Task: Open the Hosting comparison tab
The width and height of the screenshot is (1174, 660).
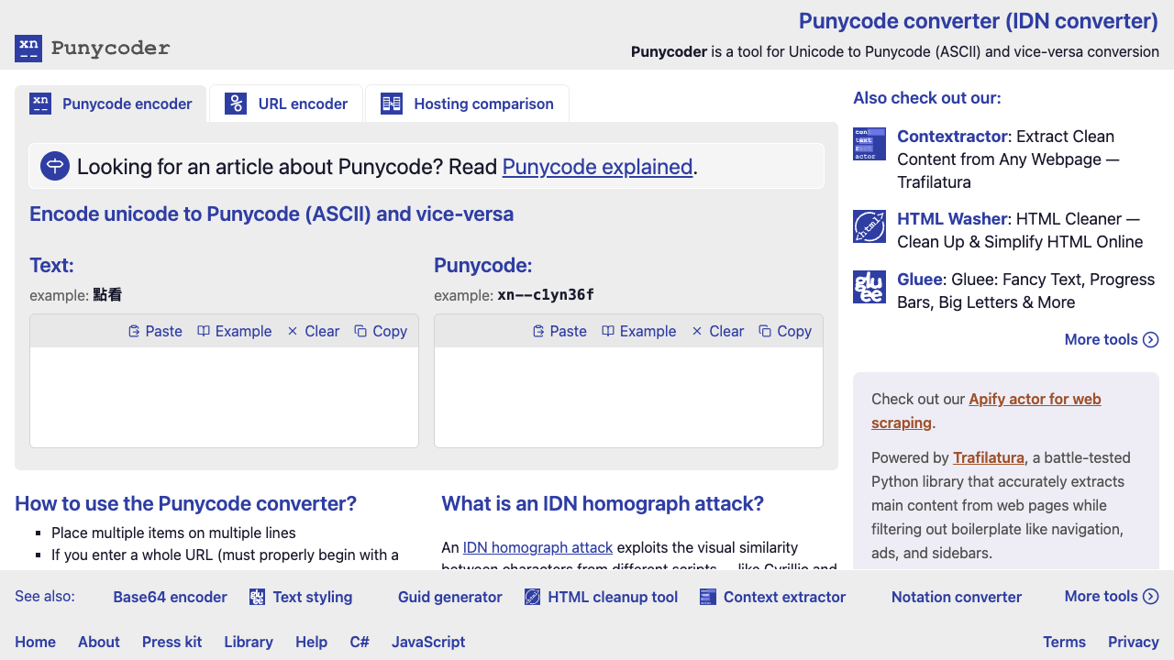Action: (467, 104)
